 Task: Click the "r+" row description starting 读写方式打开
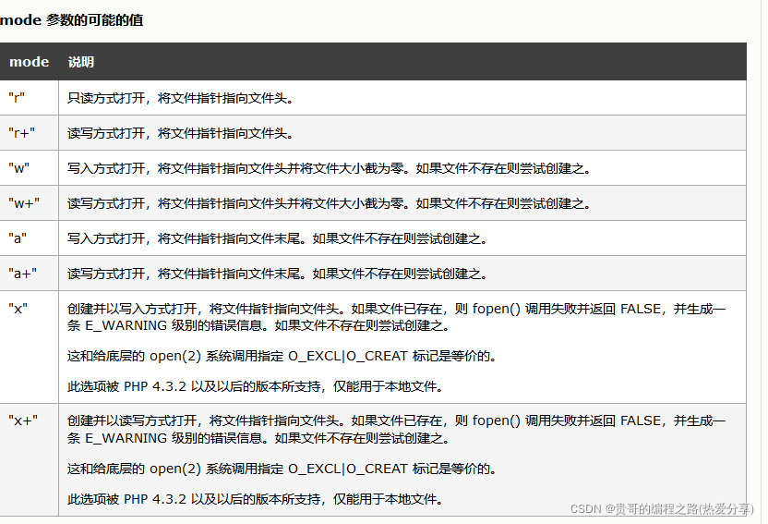(181, 133)
